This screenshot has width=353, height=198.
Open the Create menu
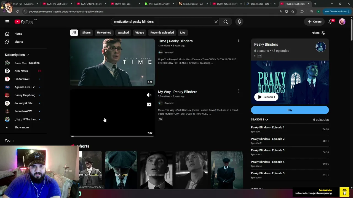[x=315, y=22]
